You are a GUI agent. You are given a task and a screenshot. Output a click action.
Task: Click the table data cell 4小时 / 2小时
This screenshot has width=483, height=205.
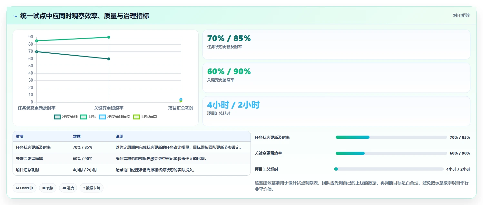pos(85,170)
